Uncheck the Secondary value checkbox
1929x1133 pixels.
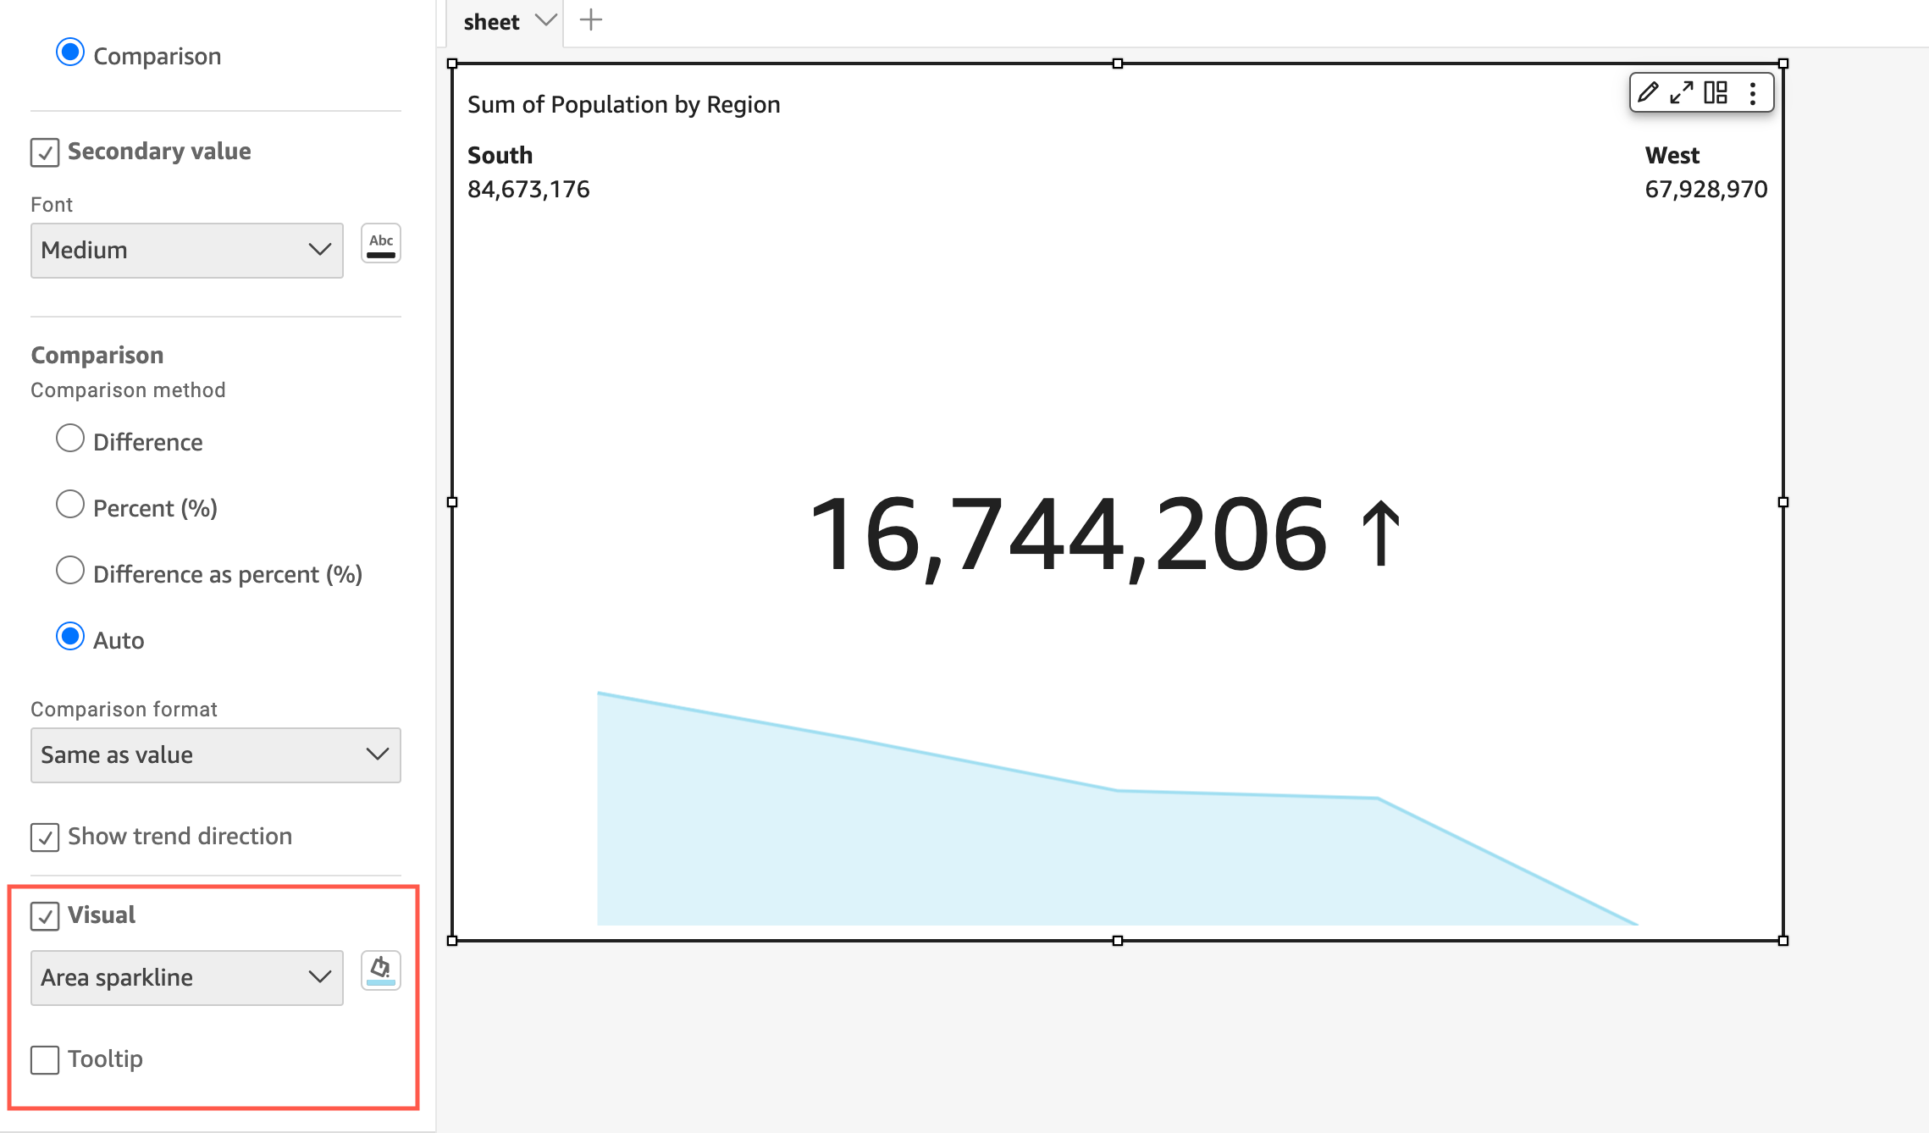45,152
